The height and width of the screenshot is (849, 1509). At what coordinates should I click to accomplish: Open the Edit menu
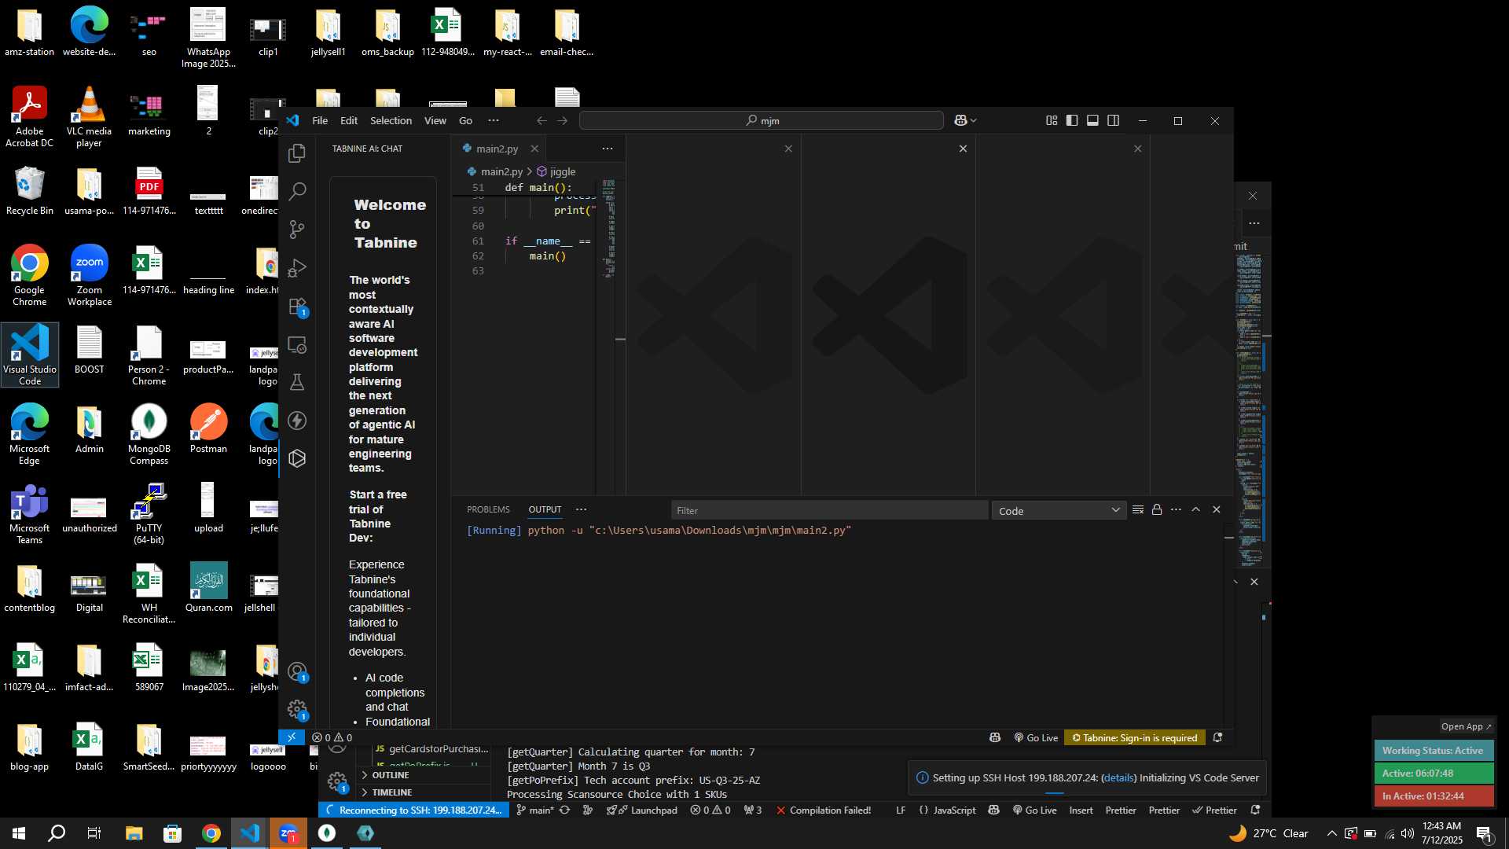coord(349,120)
